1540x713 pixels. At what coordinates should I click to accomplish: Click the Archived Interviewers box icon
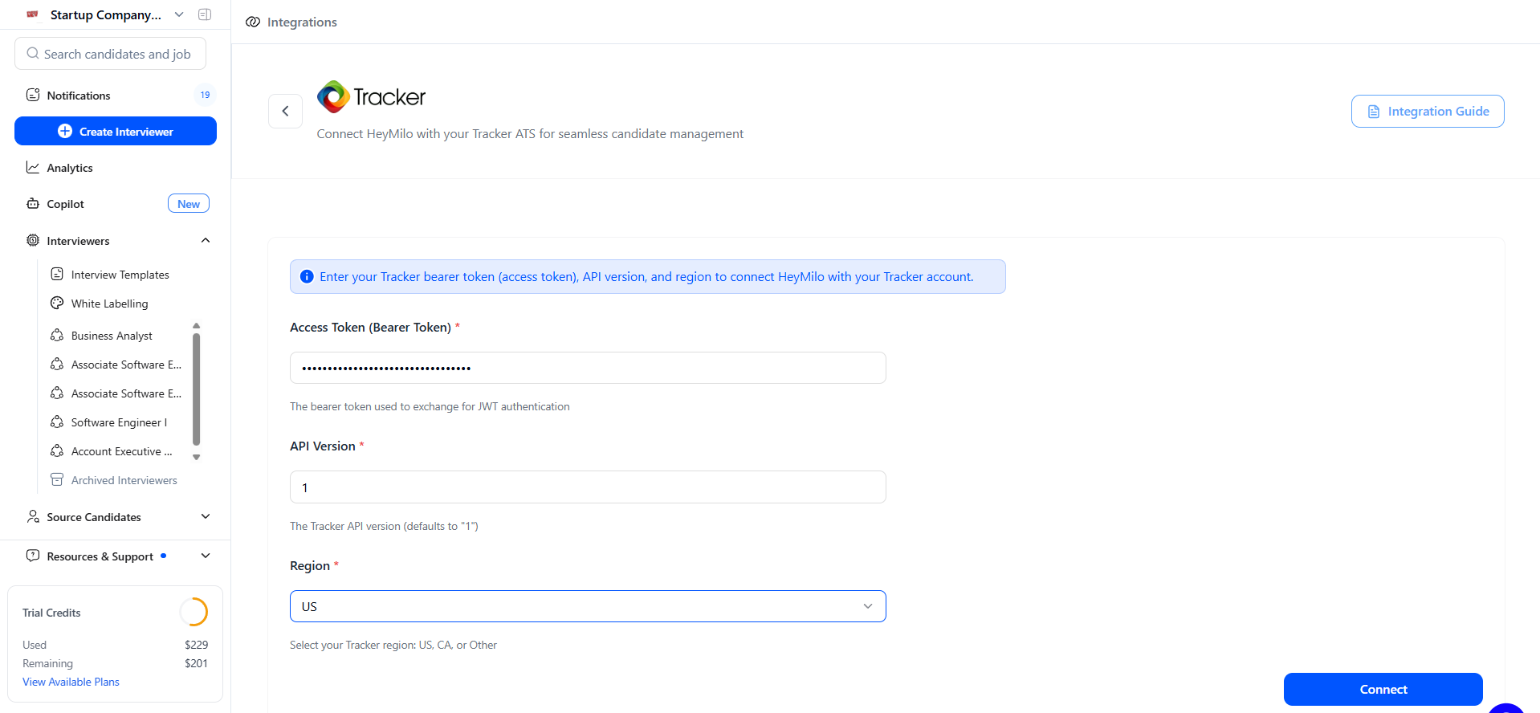click(57, 480)
